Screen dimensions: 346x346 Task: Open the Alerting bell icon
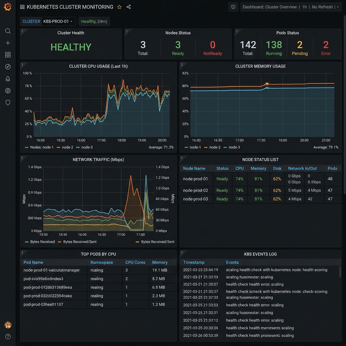[8, 79]
